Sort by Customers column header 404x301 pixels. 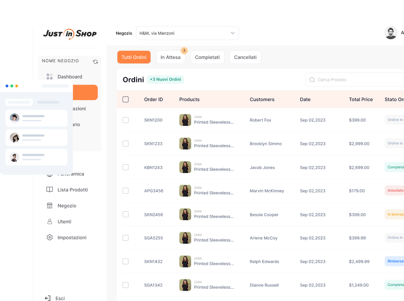click(262, 99)
